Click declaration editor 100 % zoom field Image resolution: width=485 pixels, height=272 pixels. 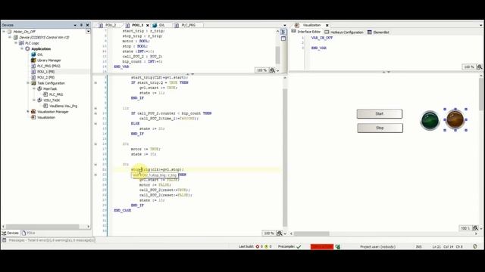click(261, 70)
